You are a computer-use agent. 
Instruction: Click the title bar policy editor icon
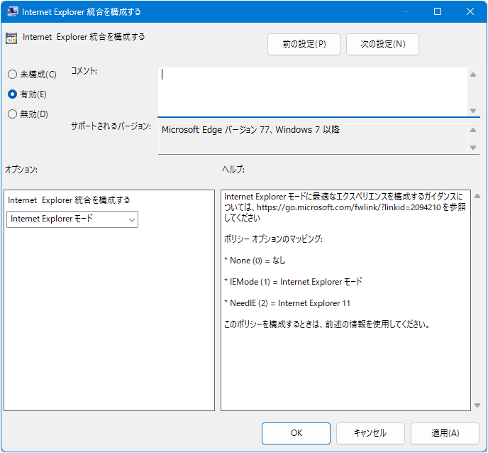pos(13,11)
